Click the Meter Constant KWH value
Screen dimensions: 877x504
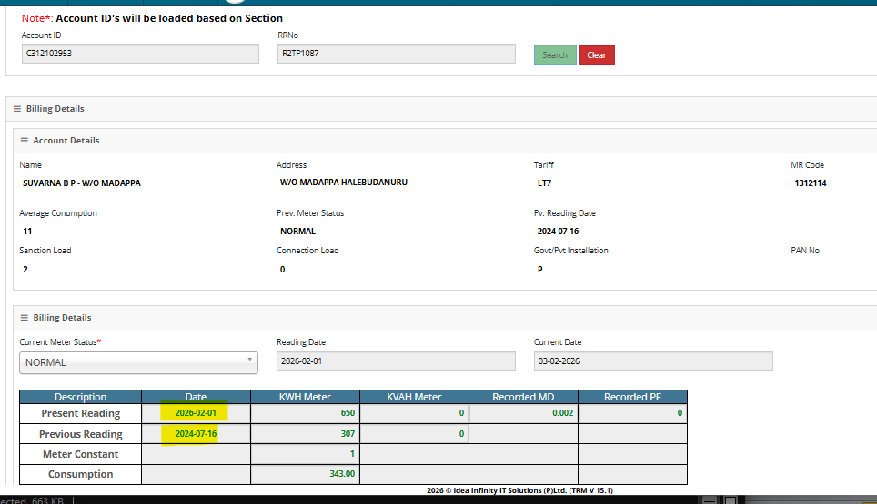[x=305, y=454]
